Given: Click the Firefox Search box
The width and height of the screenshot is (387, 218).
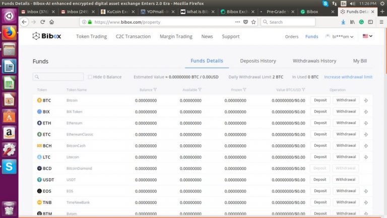Looking at the screenshot, I should point(288,22).
